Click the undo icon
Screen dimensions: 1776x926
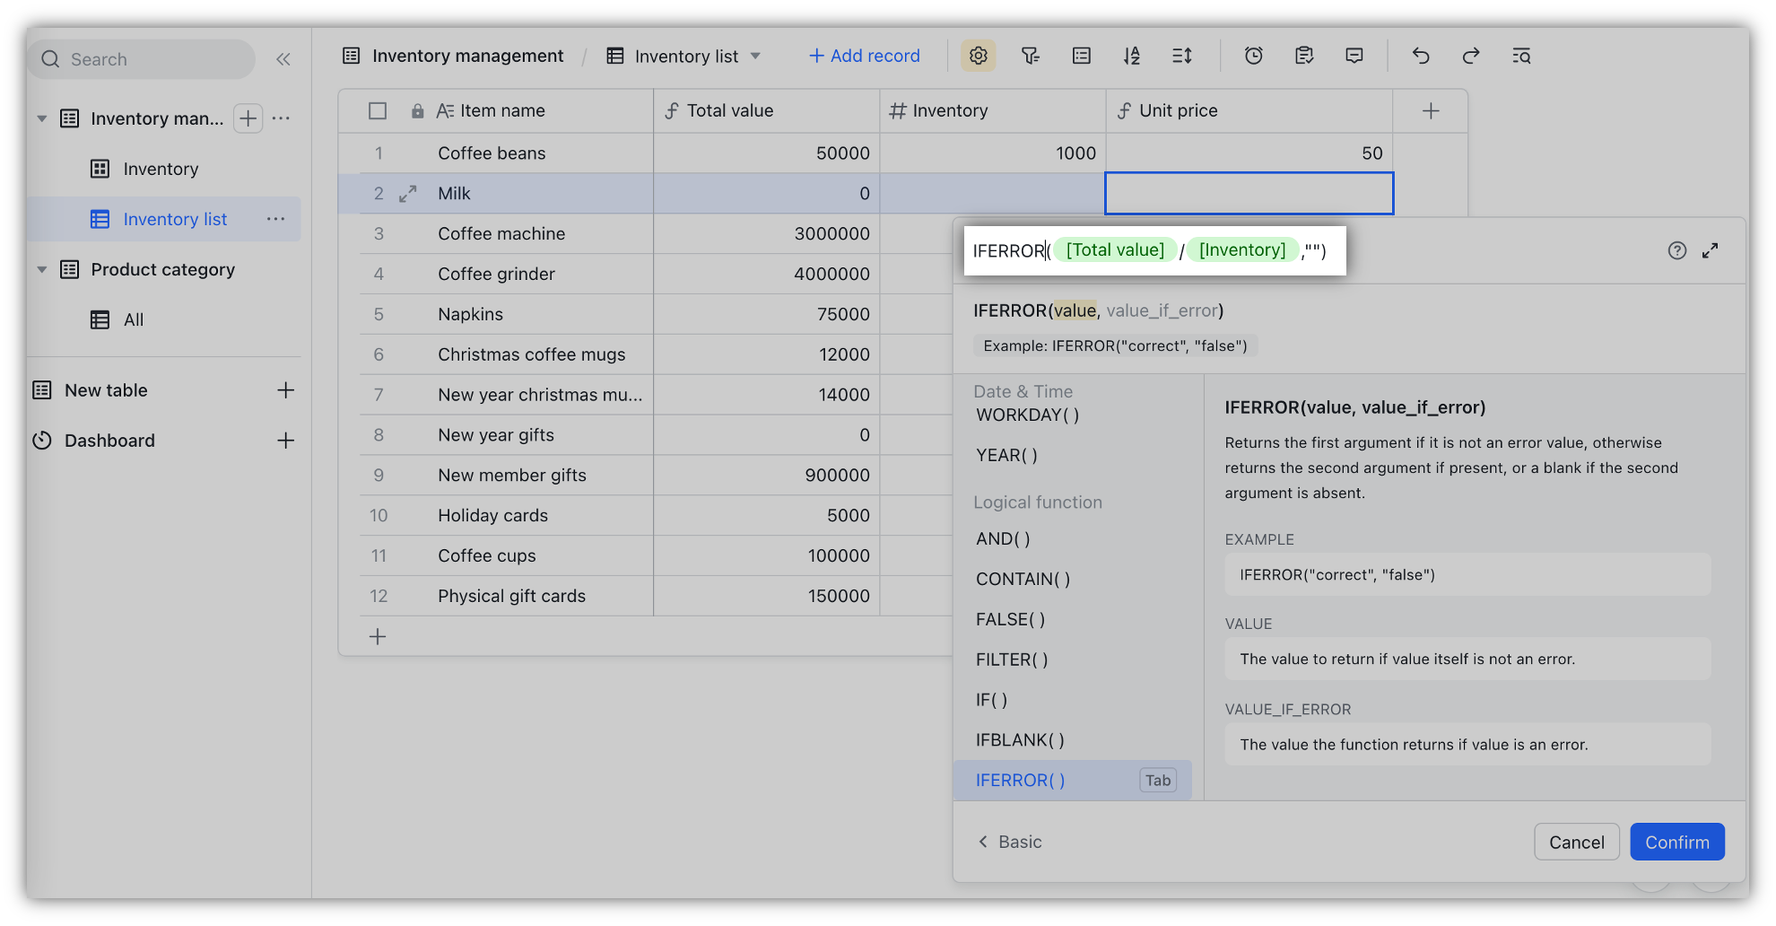tap(1420, 56)
